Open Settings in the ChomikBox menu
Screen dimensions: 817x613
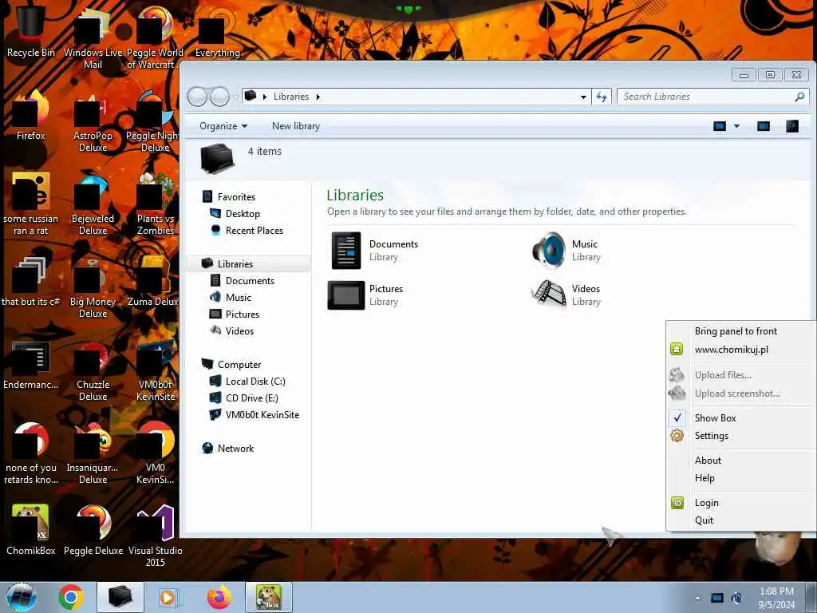click(711, 436)
